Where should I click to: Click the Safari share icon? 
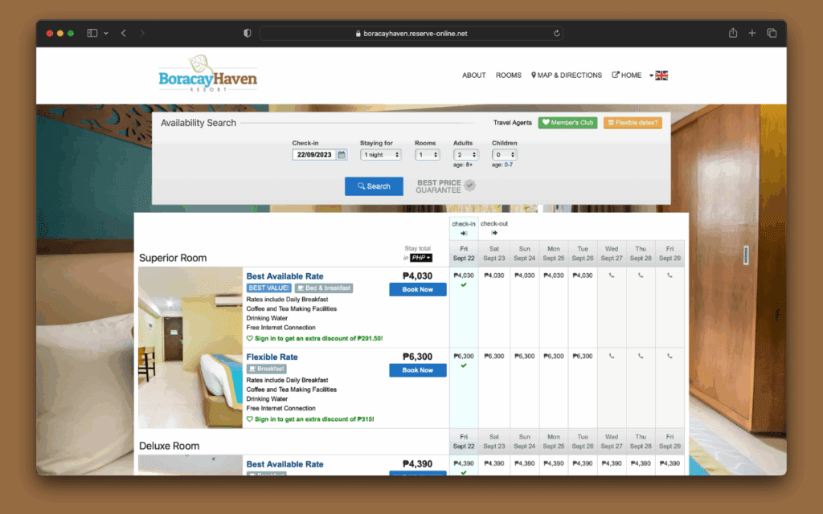(x=733, y=33)
